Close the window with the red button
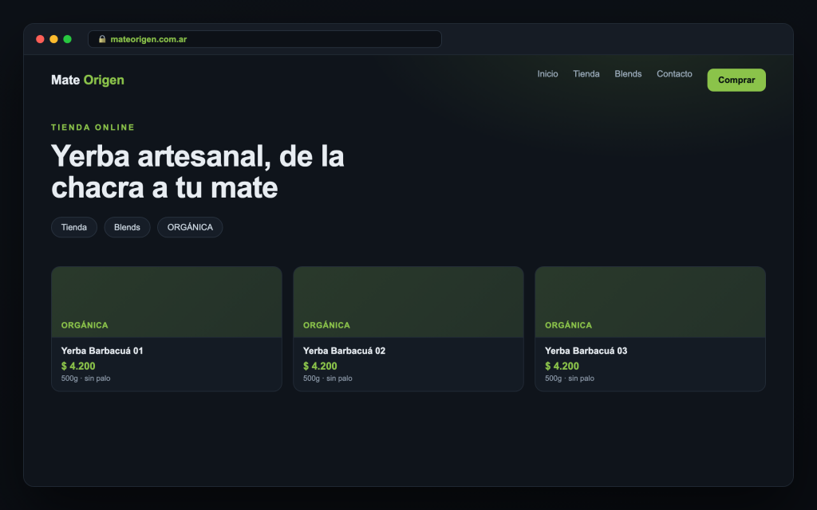The height and width of the screenshot is (510, 817). coord(40,39)
